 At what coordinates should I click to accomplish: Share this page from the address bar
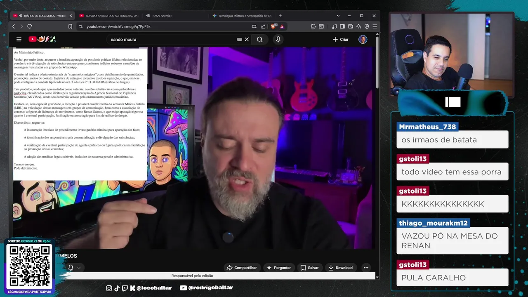click(263, 26)
